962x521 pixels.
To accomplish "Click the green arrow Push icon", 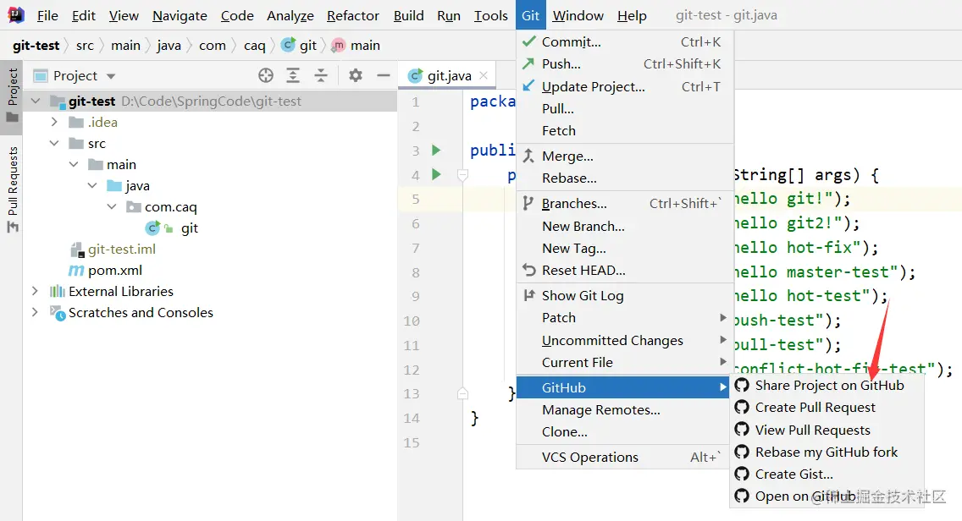I will click(x=528, y=63).
